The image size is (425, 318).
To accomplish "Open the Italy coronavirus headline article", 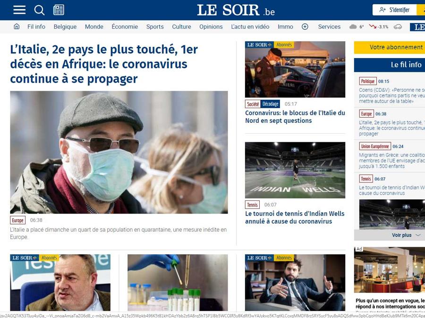I will click(x=104, y=64).
